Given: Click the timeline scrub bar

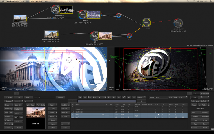Looking at the screenshot, I should click(x=107, y=101).
